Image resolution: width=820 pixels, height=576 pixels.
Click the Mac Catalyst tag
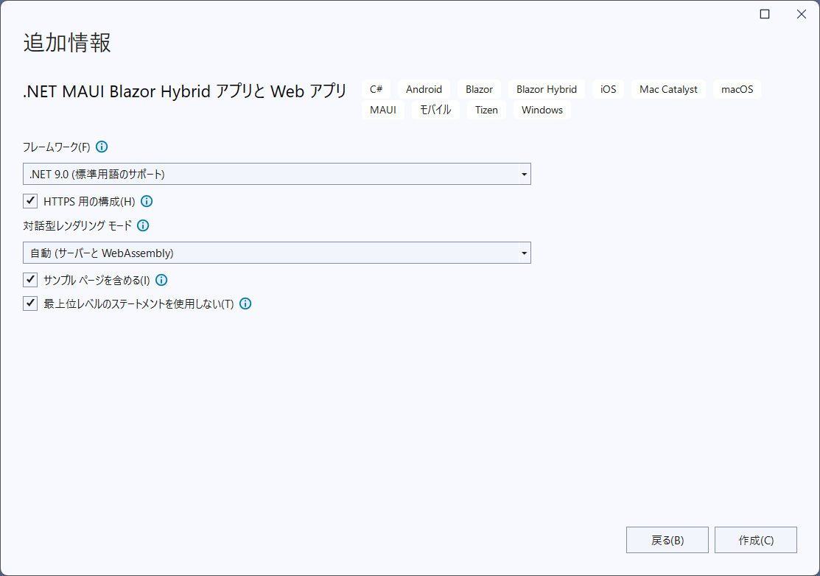pos(668,89)
